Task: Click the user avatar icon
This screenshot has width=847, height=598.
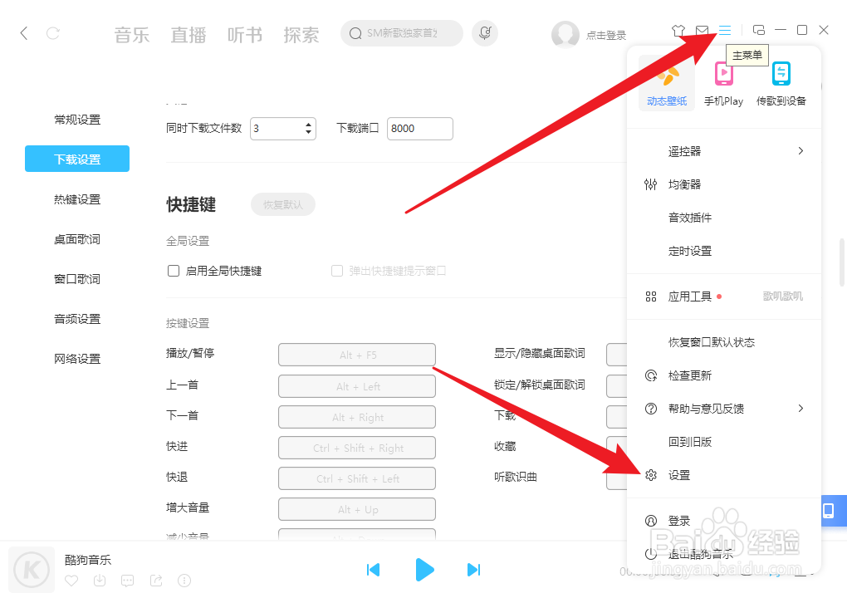Action: pyautogui.click(x=565, y=35)
